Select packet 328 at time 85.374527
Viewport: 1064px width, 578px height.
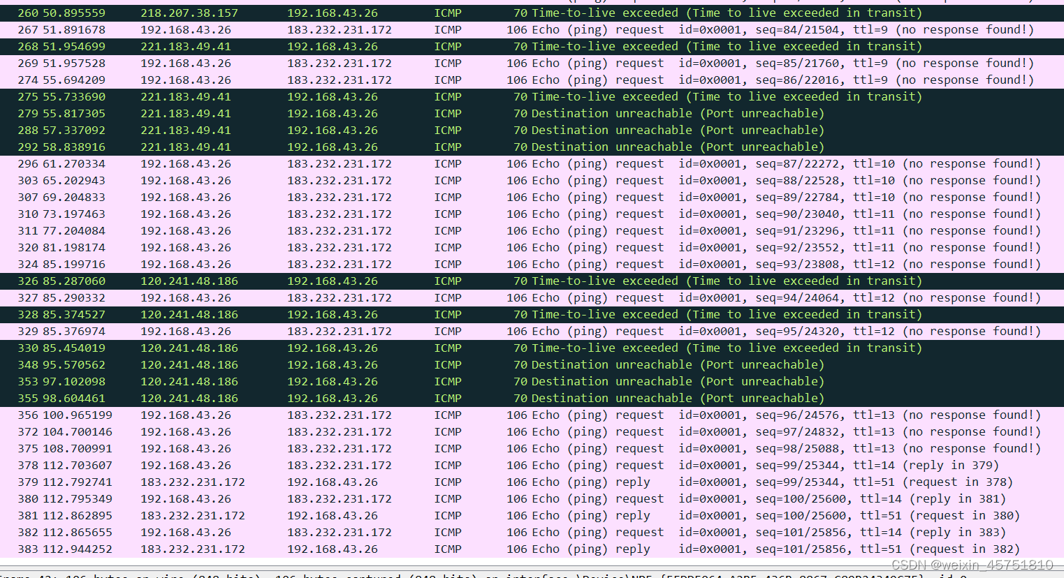click(532, 315)
